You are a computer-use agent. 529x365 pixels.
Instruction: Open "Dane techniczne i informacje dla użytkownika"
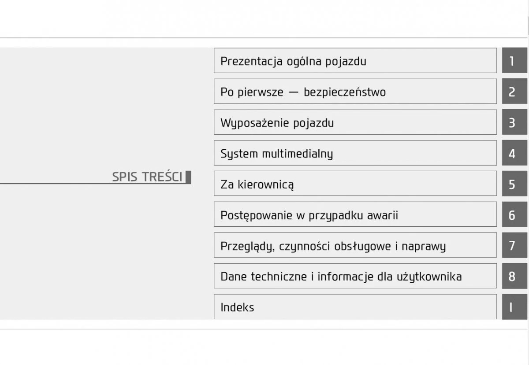tap(355, 276)
